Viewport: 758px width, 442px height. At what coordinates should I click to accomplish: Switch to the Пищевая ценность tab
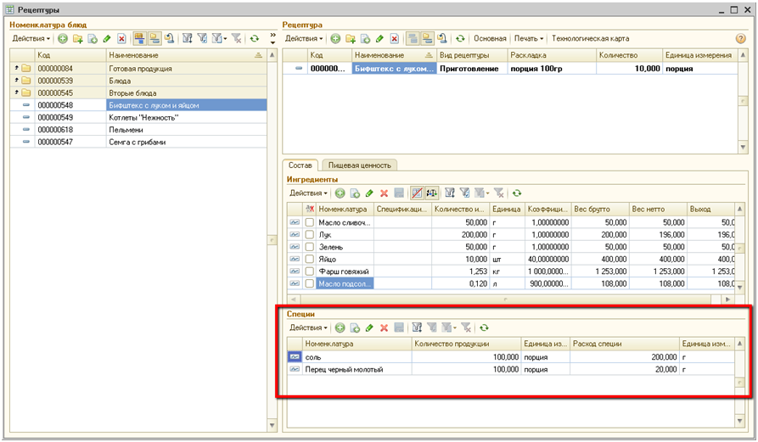click(358, 165)
